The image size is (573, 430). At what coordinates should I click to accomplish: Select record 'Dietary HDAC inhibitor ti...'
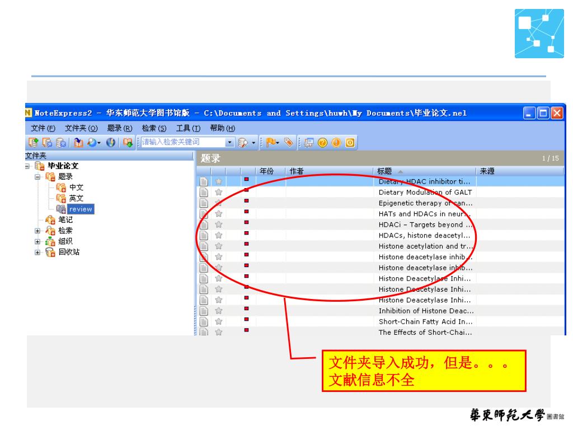tap(380, 181)
